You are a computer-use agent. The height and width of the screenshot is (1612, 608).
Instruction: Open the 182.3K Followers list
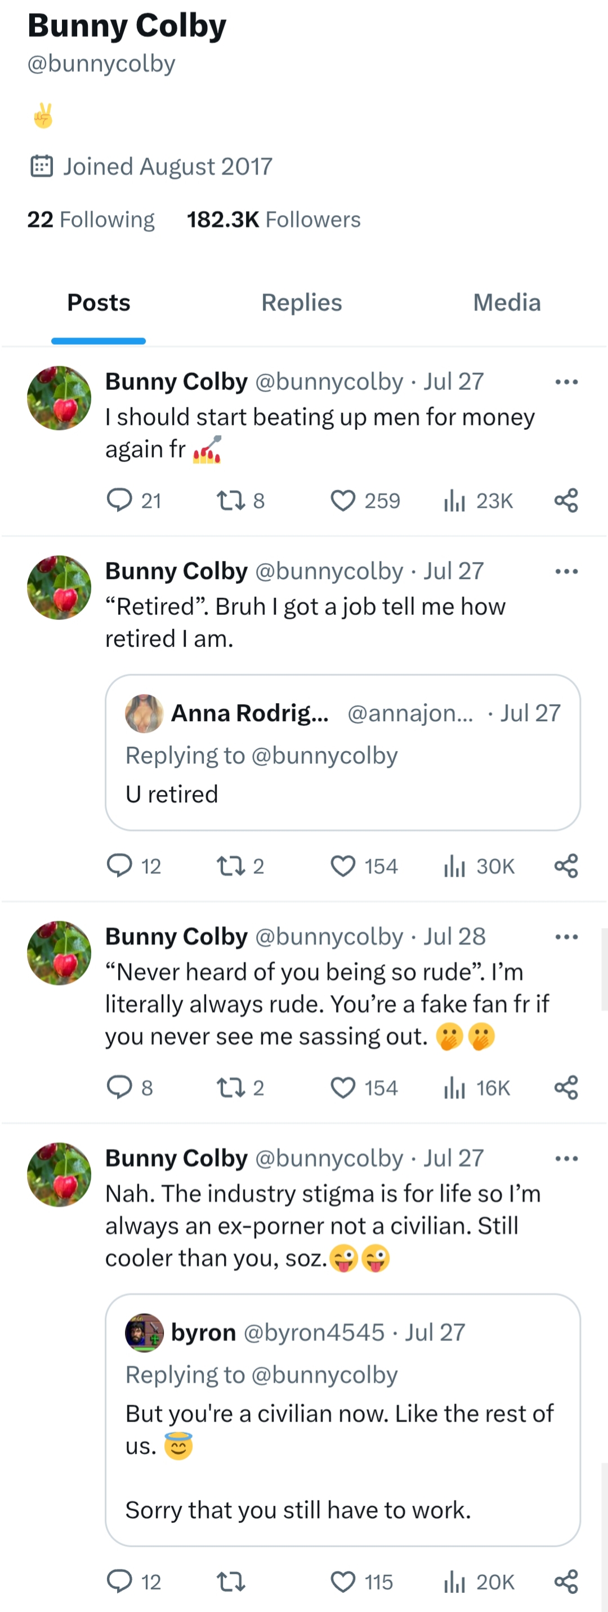coord(274,220)
